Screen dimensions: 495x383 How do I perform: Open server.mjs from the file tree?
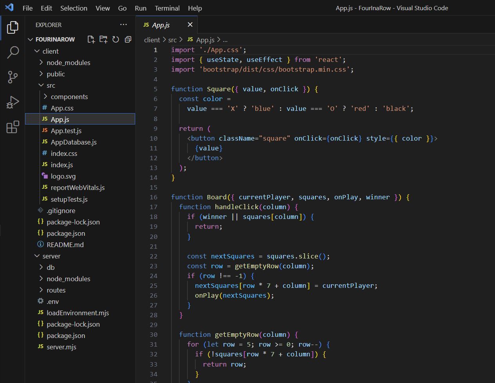[61, 347]
